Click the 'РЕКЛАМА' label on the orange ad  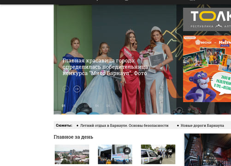pyautogui.click(x=190, y=38)
